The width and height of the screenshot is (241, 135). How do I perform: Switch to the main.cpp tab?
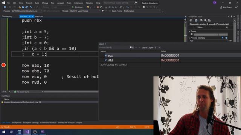(x=39, y=16)
